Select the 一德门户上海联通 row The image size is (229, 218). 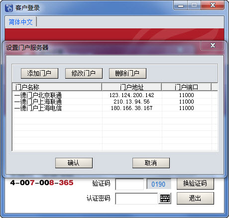coord(115,102)
